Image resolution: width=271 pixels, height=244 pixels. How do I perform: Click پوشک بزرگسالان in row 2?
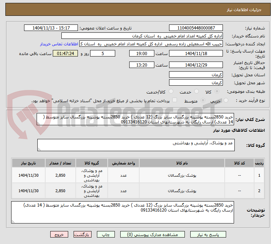coord(182,191)
